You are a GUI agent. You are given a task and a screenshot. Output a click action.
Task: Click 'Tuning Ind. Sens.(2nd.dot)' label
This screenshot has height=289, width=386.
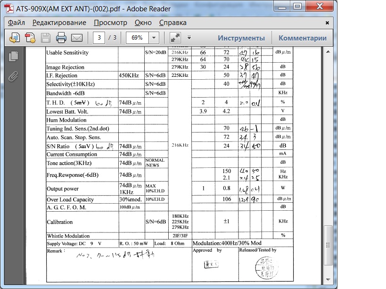coord(78,129)
